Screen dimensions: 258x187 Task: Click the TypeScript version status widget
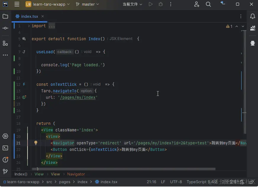[x=202, y=182]
